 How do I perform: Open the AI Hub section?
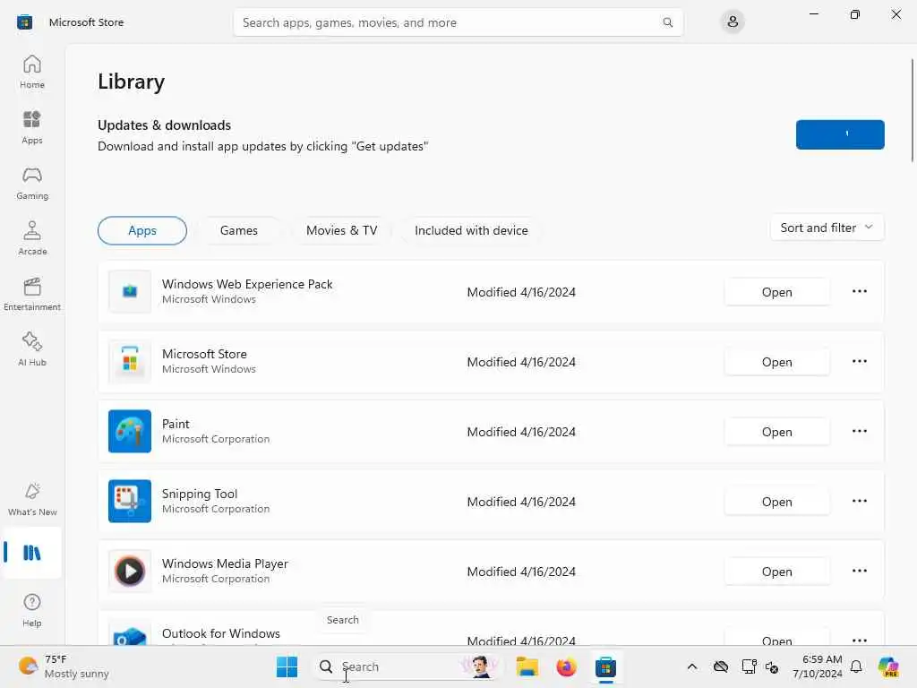[x=32, y=350]
